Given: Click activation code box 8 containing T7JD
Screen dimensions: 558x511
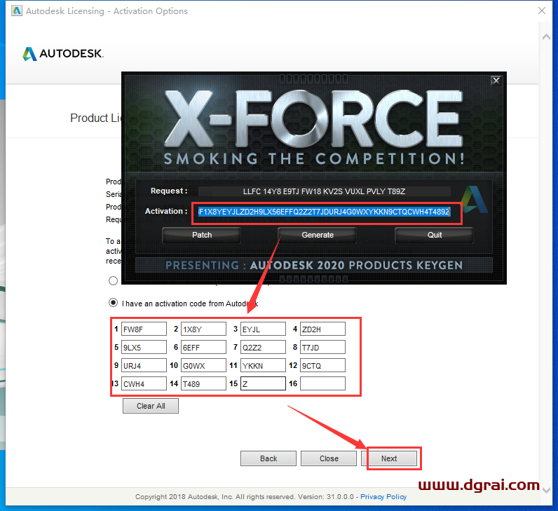Looking at the screenshot, I should pos(322,347).
